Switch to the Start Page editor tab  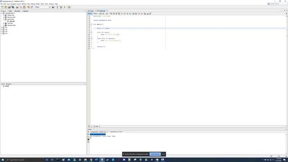pyautogui.click(x=91, y=11)
